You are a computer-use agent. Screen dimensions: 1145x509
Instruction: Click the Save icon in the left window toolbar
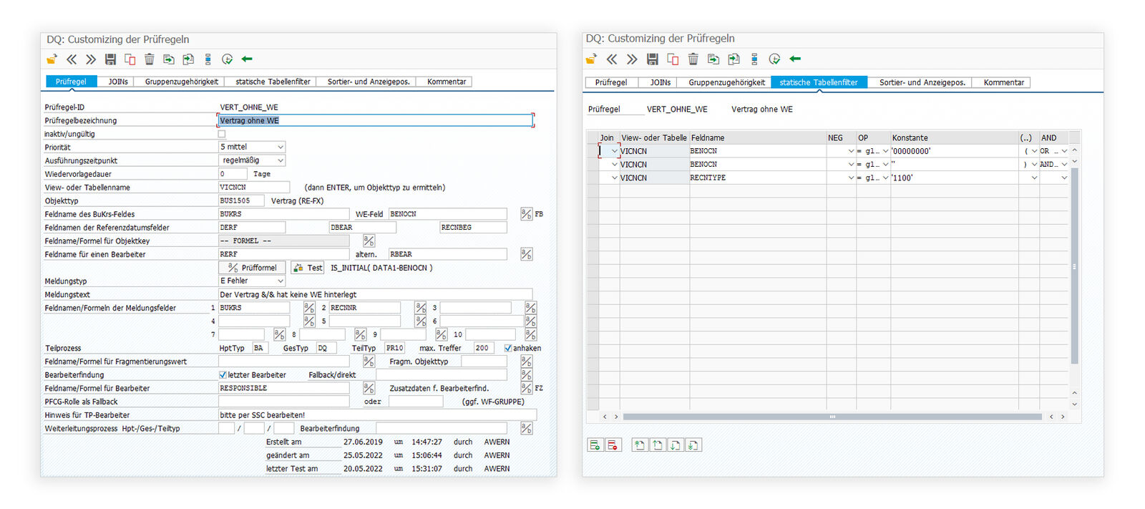click(x=110, y=59)
